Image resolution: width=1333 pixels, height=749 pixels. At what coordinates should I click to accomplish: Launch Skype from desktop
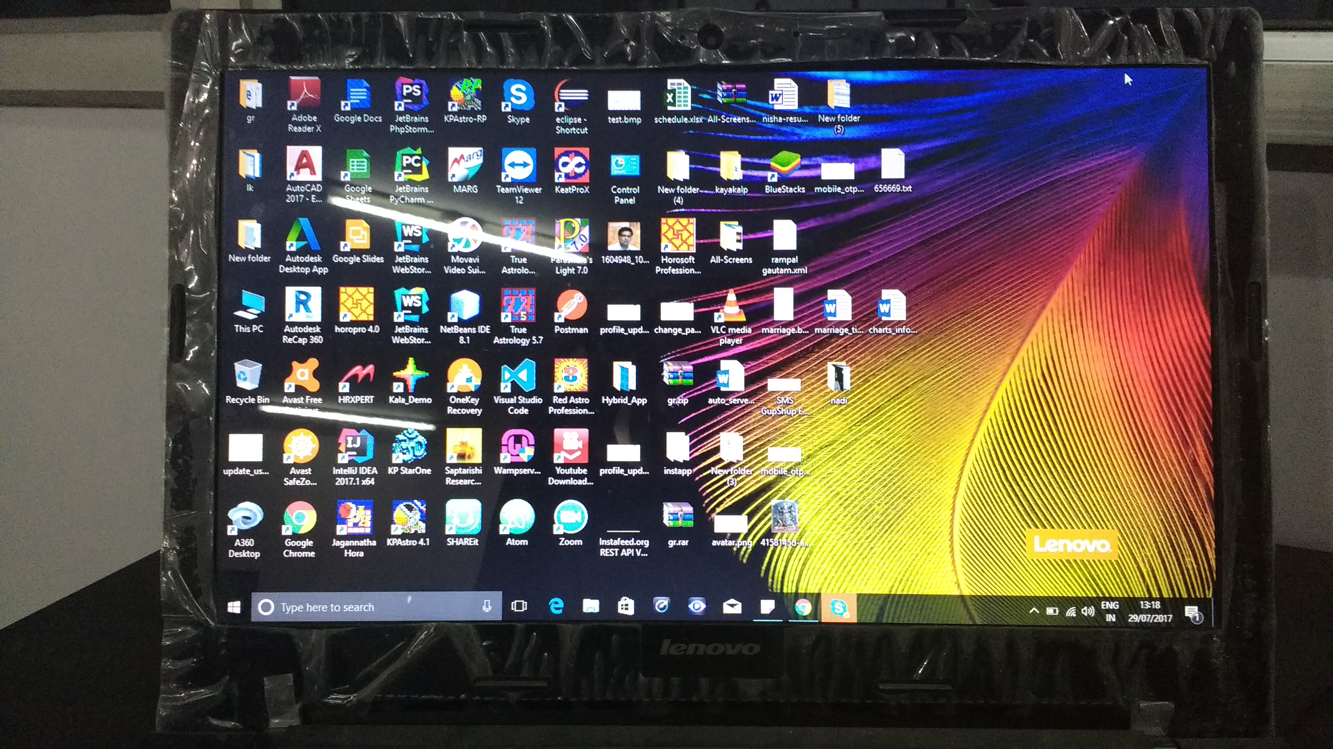518,101
